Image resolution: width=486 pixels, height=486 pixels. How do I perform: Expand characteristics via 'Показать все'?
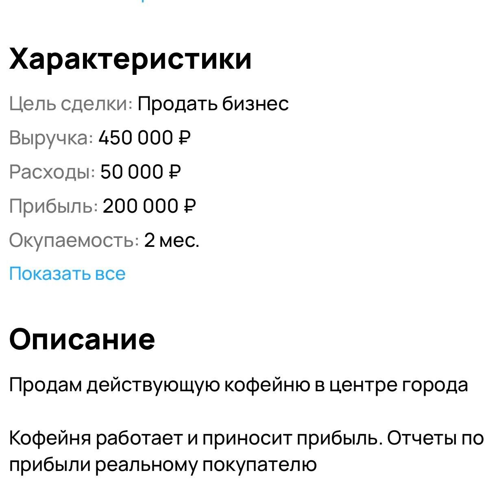67,274
